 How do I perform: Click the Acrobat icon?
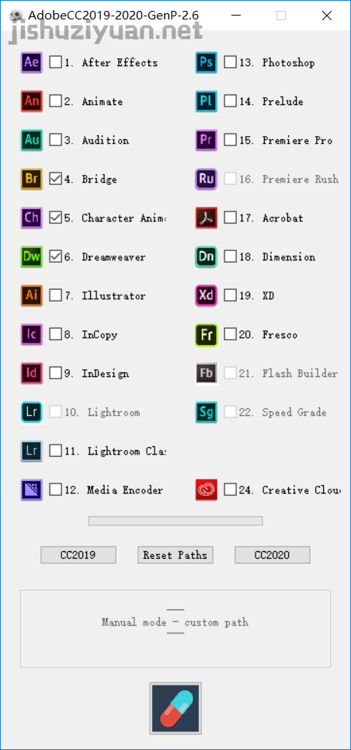pos(206,218)
